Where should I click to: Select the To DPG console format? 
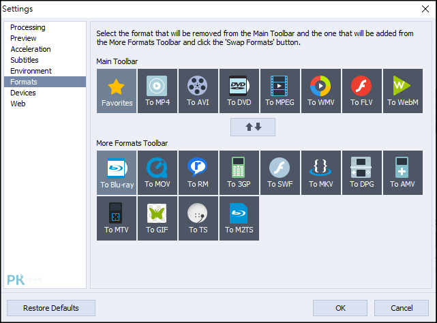(x=362, y=173)
